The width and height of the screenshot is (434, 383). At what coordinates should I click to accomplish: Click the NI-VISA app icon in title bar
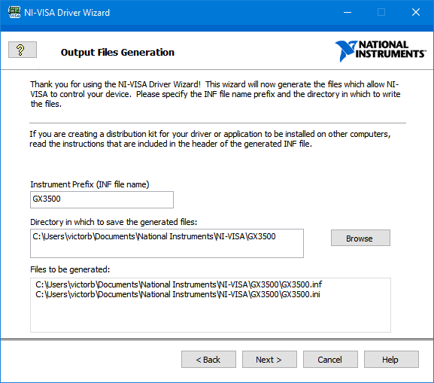[x=14, y=13]
